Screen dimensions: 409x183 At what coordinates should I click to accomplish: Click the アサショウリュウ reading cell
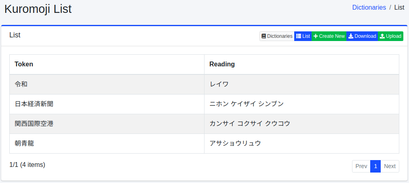pyautogui.click(x=235, y=143)
